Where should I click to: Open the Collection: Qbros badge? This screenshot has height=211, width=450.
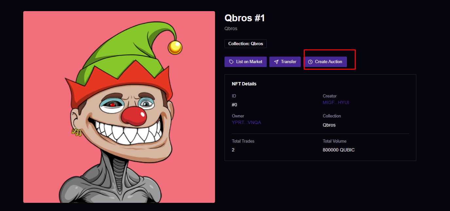(245, 44)
